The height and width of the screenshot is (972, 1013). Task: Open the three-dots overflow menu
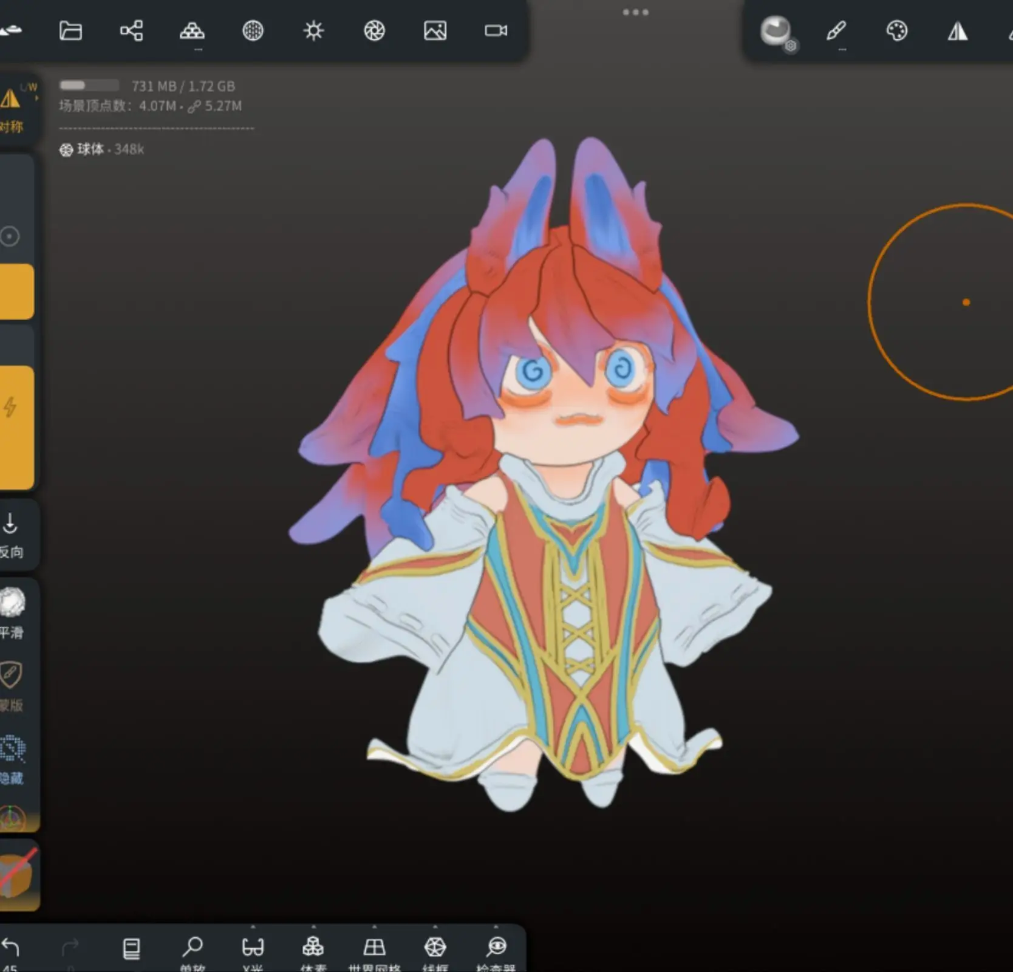click(635, 12)
